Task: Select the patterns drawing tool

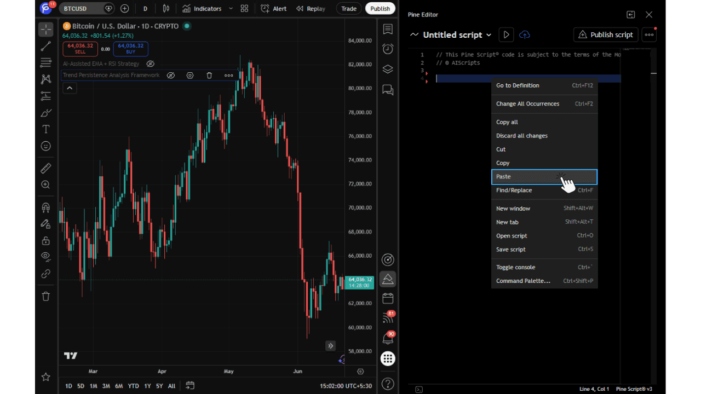Action: [46, 79]
